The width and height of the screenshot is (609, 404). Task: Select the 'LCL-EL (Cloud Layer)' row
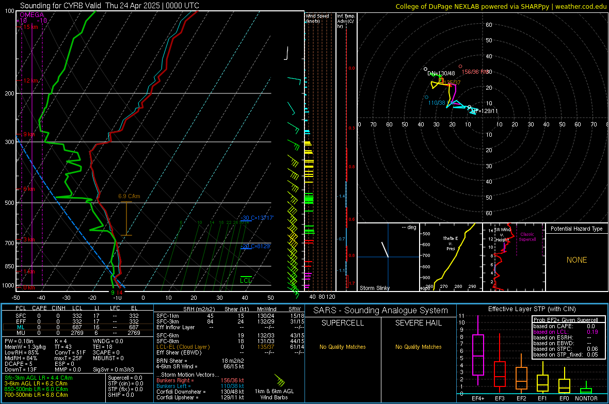tap(230, 347)
